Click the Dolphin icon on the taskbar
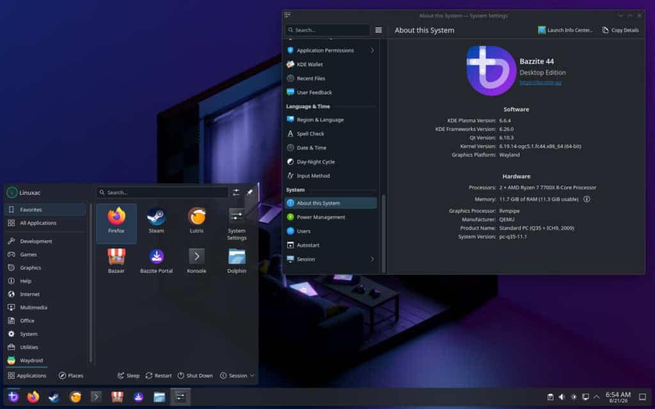Screen dimensions: 655x409 [159, 396]
